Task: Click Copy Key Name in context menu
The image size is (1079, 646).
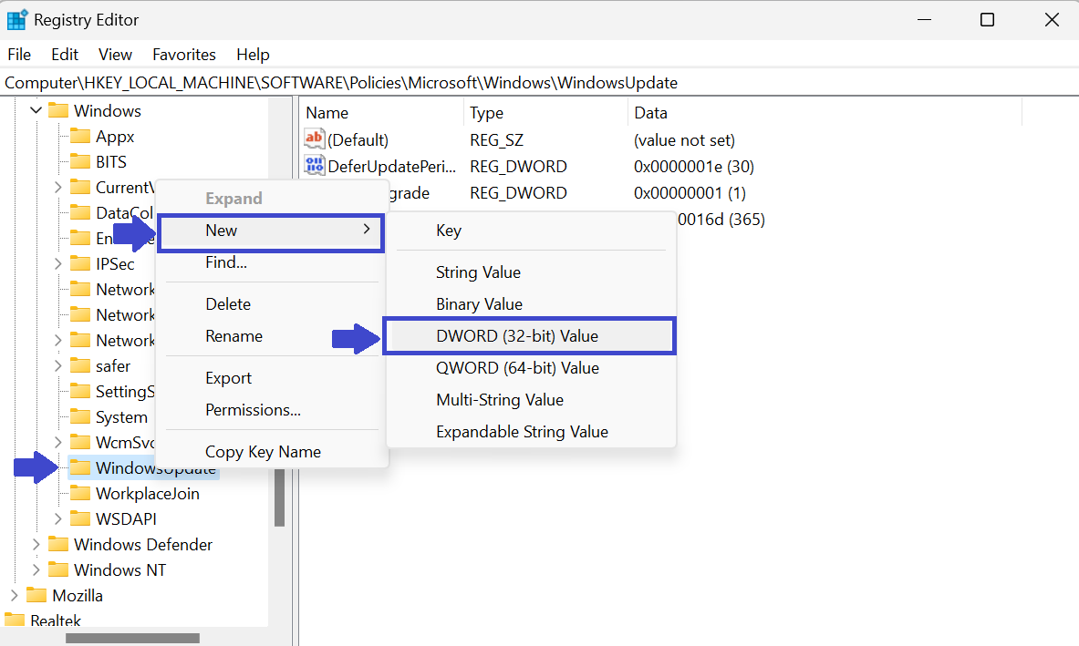Action: click(x=263, y=452)
